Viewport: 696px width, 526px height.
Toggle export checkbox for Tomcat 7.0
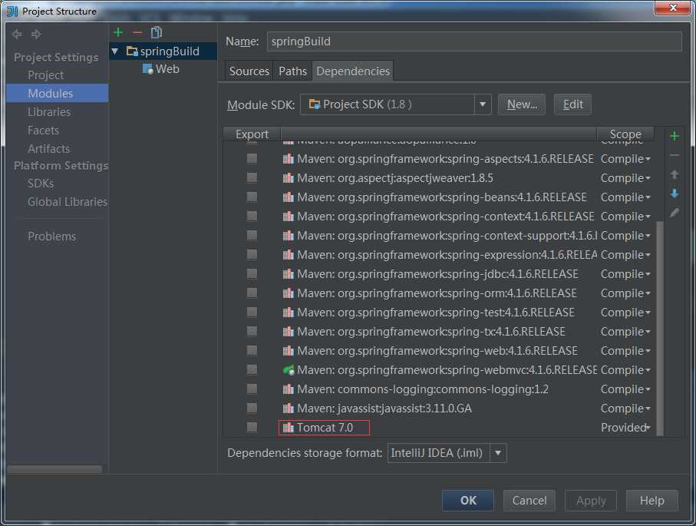click(x=252, y=427)
